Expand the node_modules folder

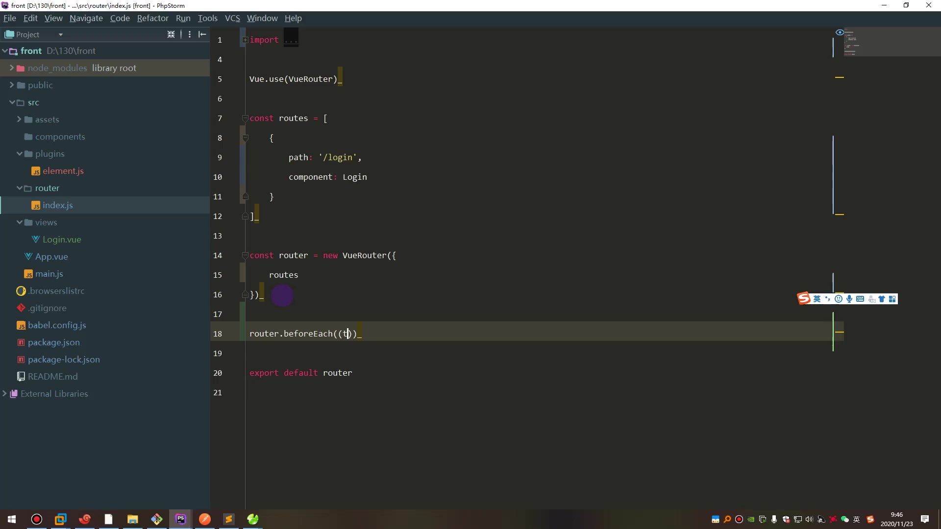[x=12, y=68]
